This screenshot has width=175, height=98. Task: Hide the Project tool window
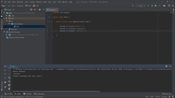click(43, 10)
